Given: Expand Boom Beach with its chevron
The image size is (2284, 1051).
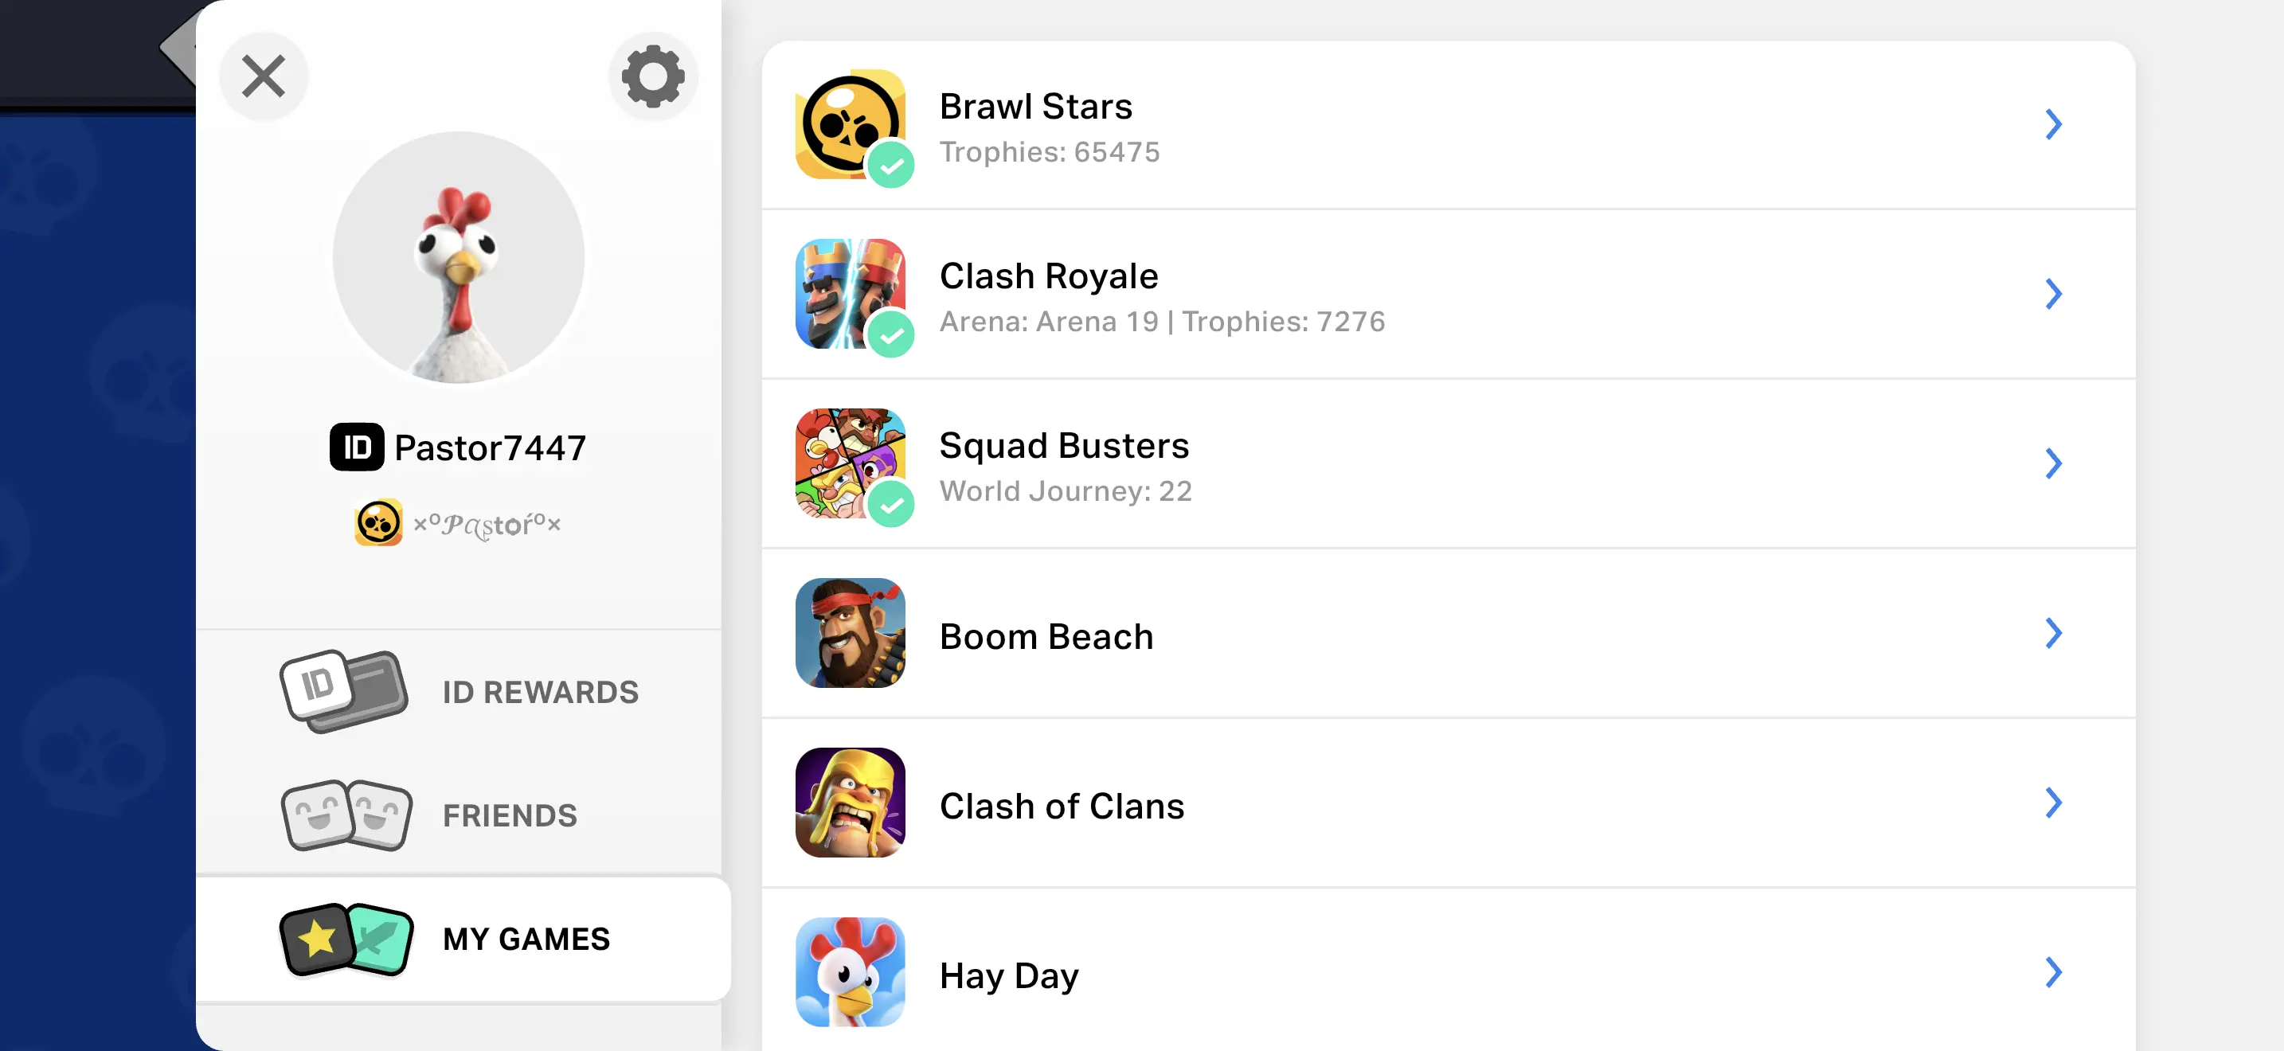Looking at the screenshot, I should click(x=2052, y=633).
